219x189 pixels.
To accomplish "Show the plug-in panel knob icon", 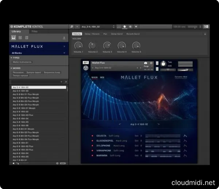I will click(124, 27).
